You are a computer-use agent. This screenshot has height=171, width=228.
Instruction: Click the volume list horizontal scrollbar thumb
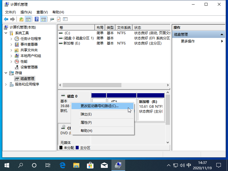click(x=92, y=85)
